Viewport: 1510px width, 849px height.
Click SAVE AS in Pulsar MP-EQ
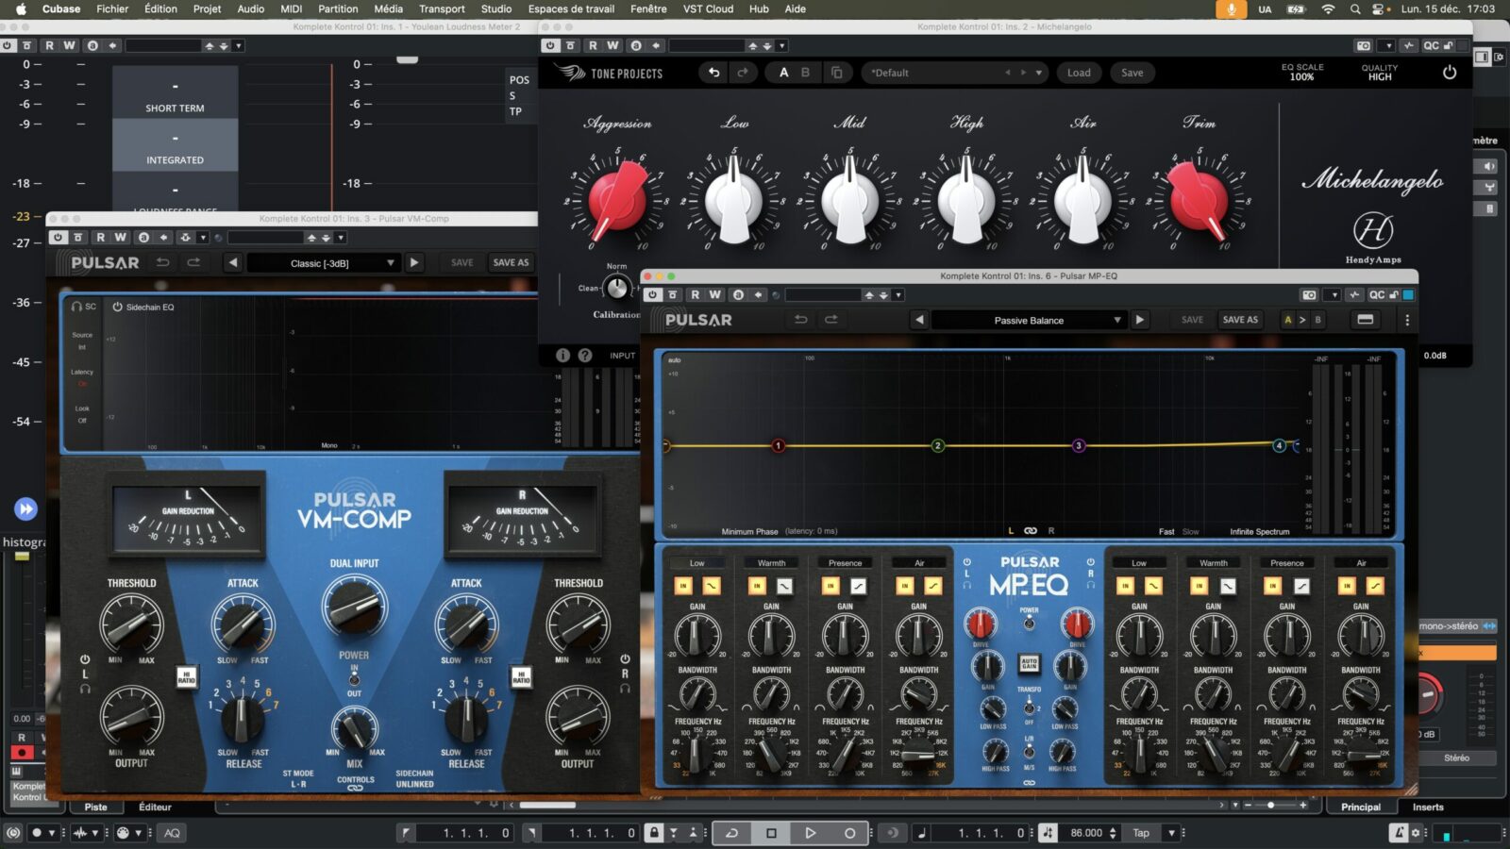[1240, 320]
